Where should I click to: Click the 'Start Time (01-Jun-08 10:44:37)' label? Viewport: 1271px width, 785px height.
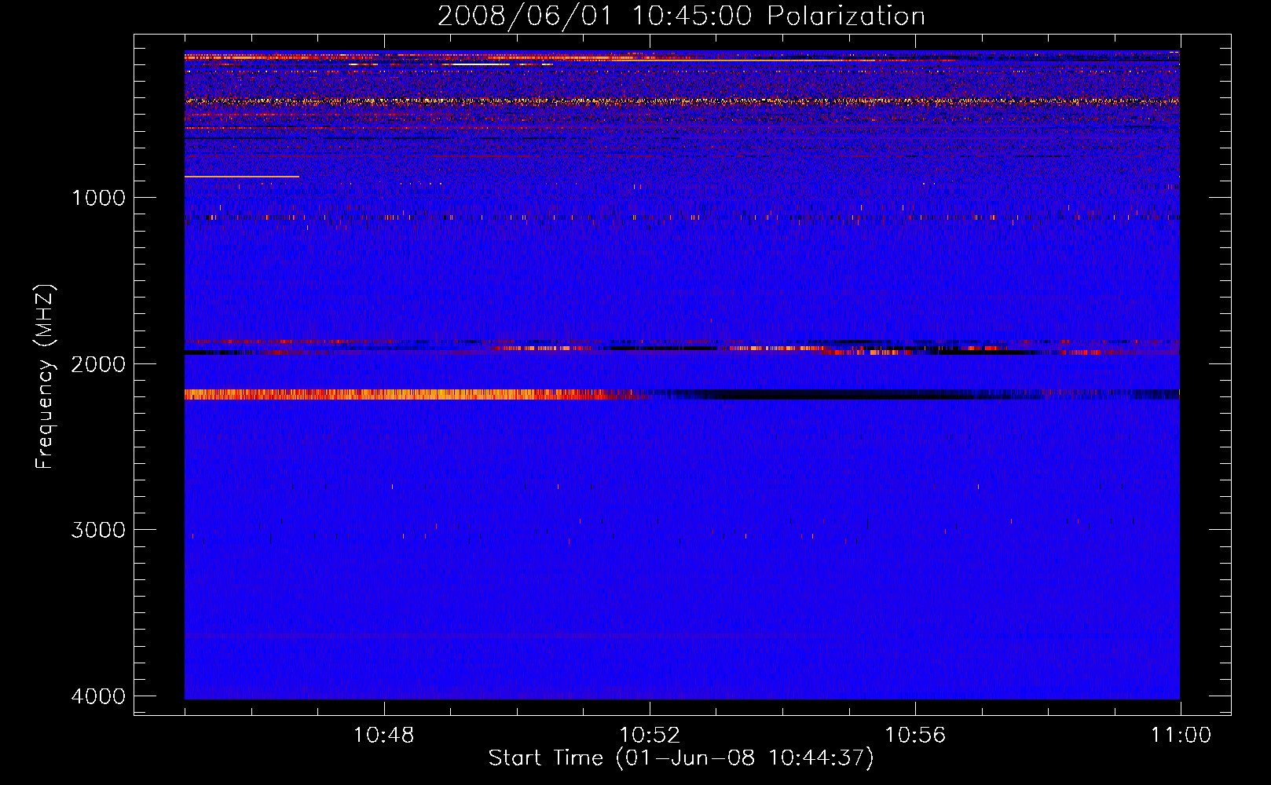pos(681,758)
